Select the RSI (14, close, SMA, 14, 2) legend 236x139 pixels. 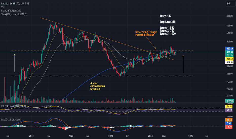point(13,106)
